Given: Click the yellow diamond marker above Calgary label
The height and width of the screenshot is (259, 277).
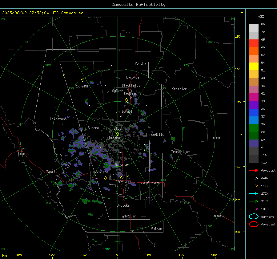Looking at the screenshot, I should 122,177.
